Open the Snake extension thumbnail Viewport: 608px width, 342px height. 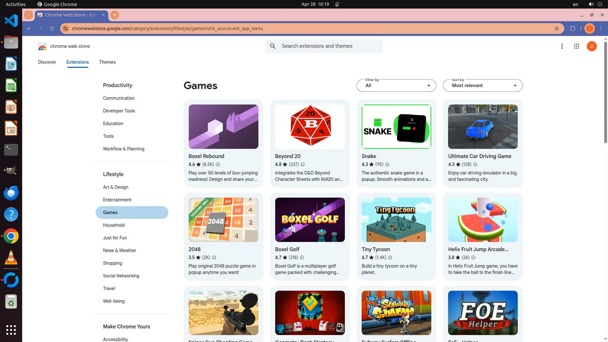pos(396,127)
